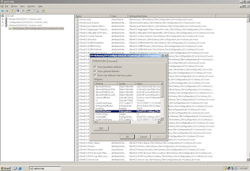
Task: Click the security shield tray icon
Action: (x=225, y=168)
